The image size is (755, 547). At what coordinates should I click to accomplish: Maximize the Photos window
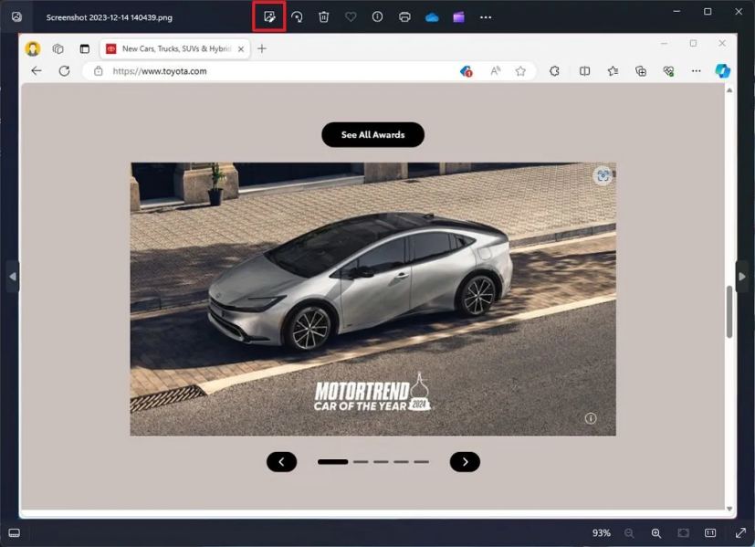[x=708, y=11]
